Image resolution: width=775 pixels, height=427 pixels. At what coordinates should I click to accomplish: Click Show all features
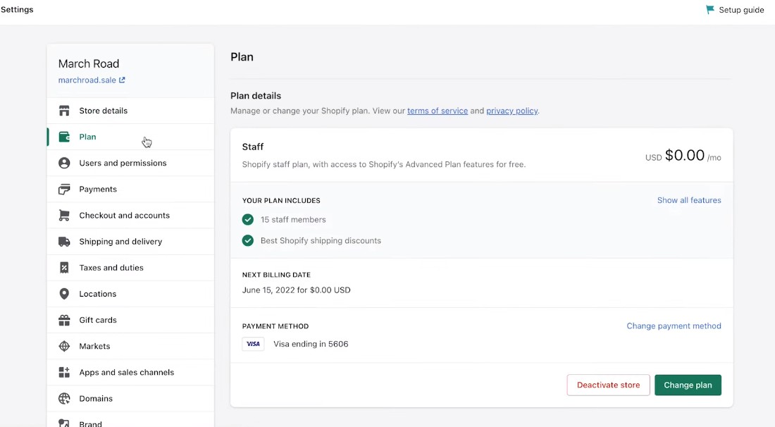pyautogui.click(x=689, y=200)
